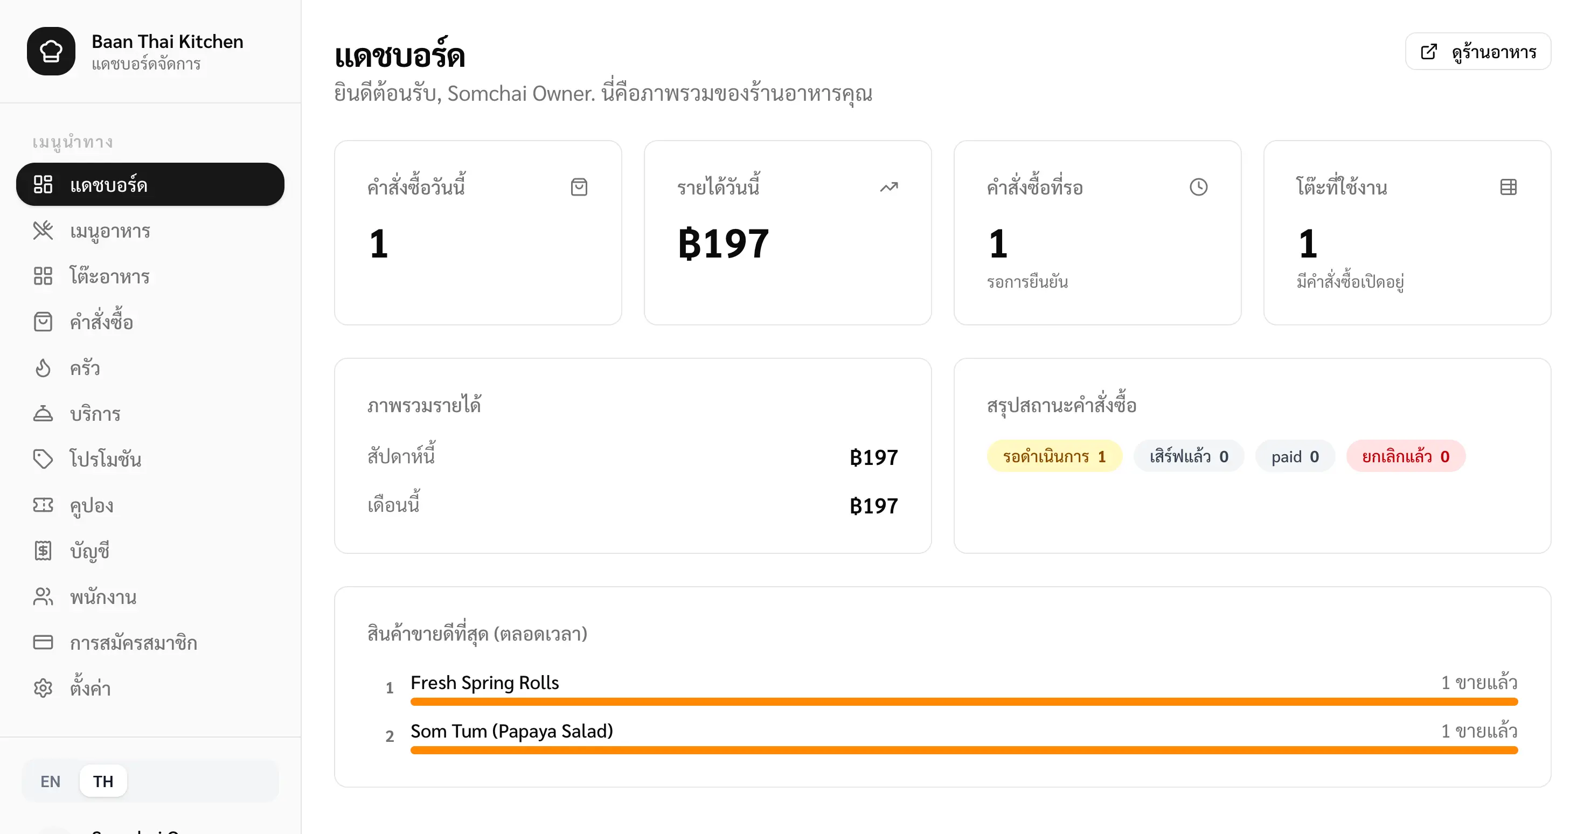This screenshot has height=834, width=1584.
Task: Go to การสมัครสมาชิก subscription page
Action: click(x=150, y=642)
